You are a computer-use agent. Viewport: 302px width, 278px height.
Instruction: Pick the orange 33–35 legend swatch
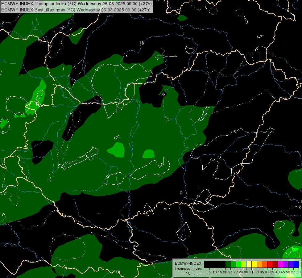coord(259,264)
